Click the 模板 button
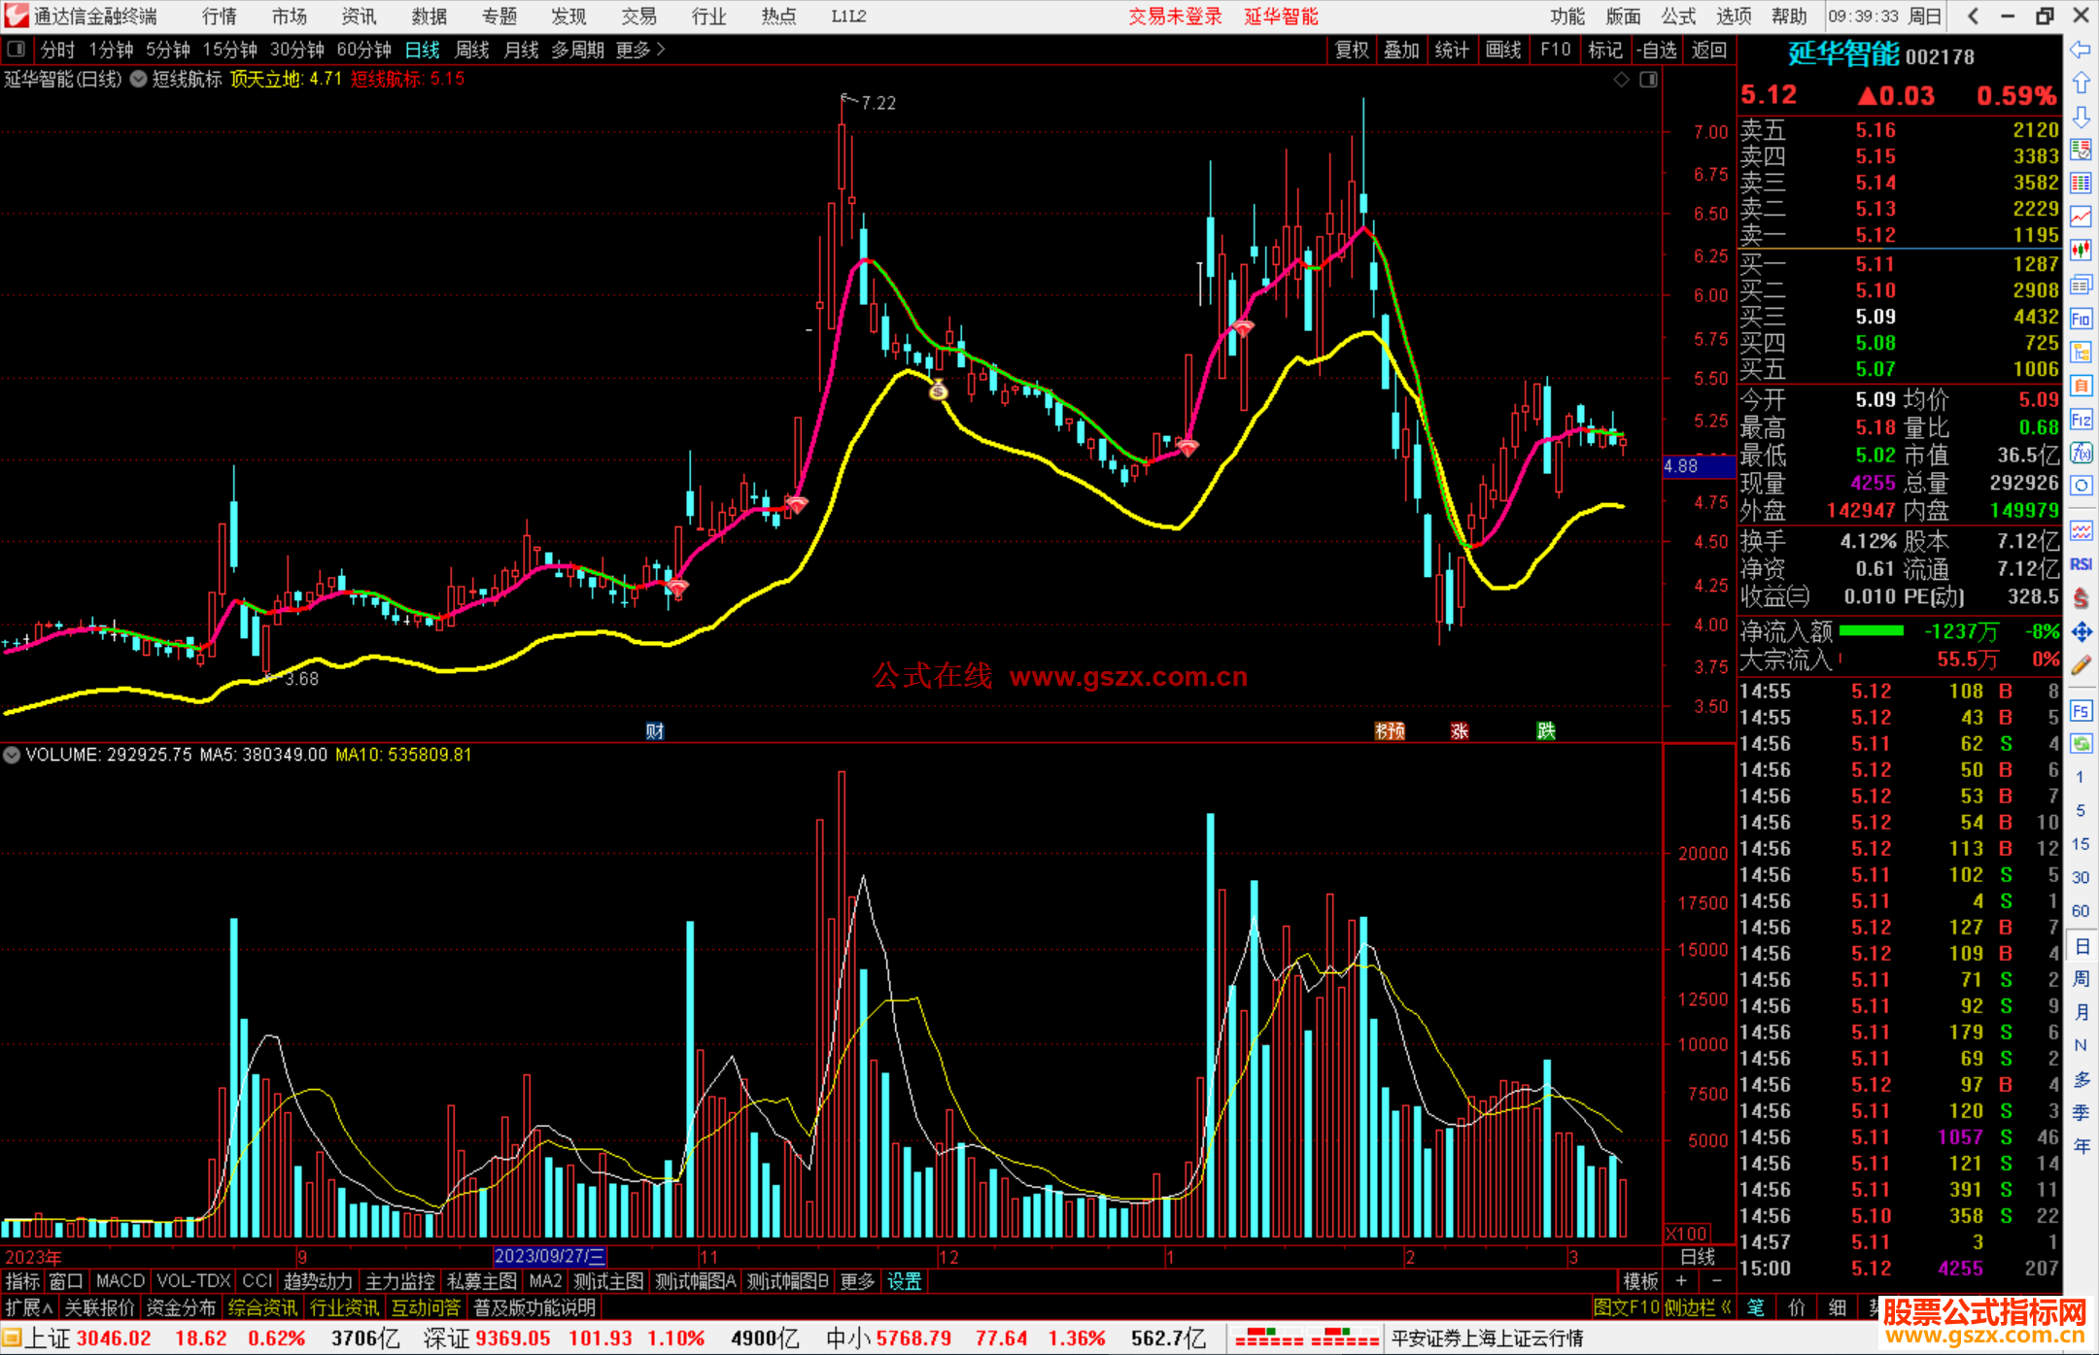The width and height of the screenshot is (2099, 1355). 1640,1281
